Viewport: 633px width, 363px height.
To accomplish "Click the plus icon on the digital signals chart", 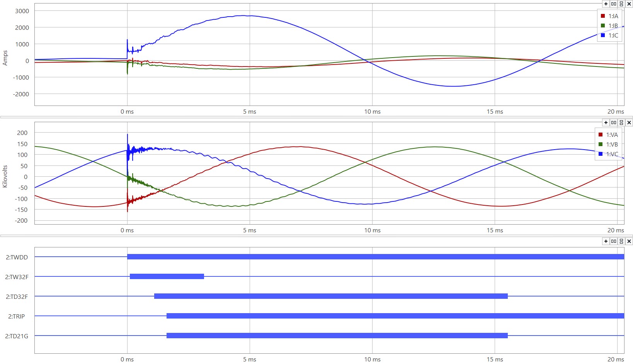I will click(606, 241).
